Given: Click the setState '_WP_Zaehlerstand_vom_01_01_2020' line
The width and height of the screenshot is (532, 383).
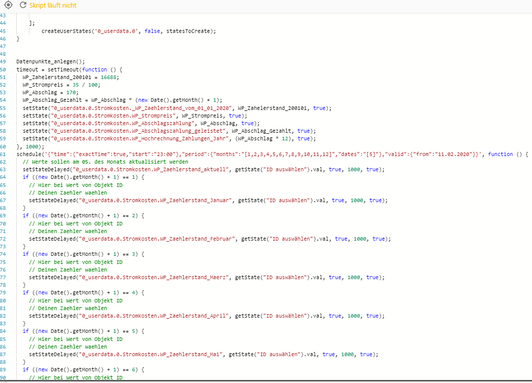Looking at the screenshot, I should coord(177,108).
